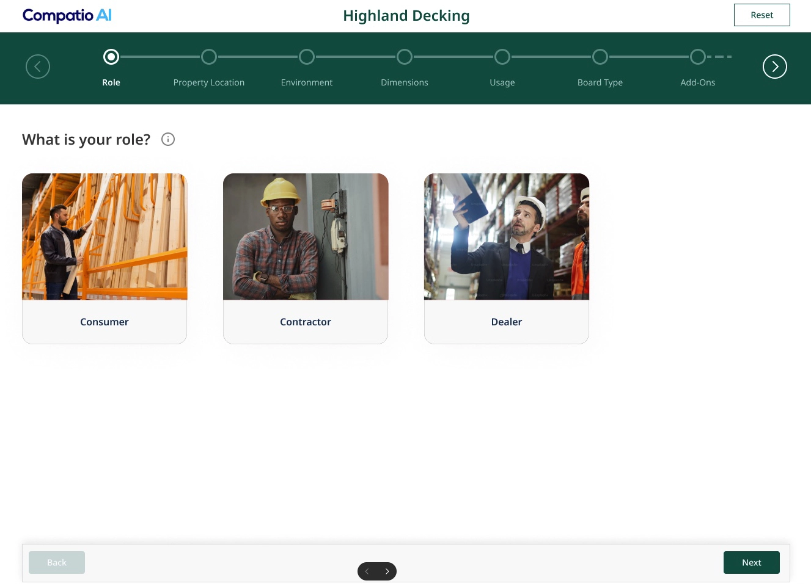Open the Add-Ons step label
This screenshot has height=586, width=811.
(698, 82)
